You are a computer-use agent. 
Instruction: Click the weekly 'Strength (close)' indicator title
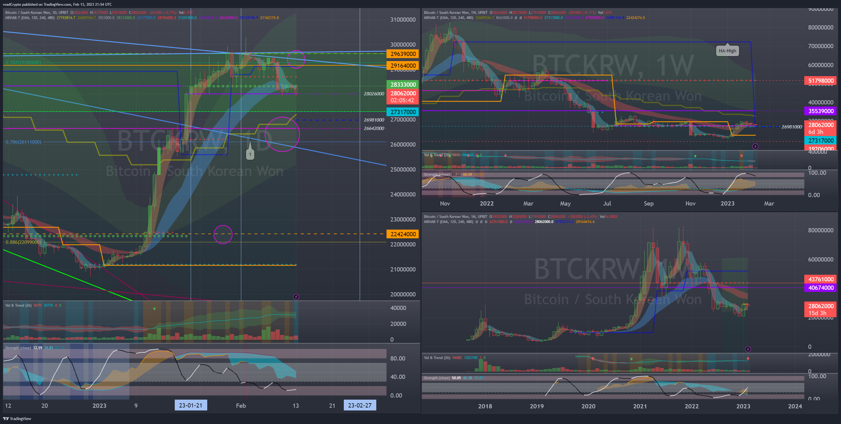436,175
